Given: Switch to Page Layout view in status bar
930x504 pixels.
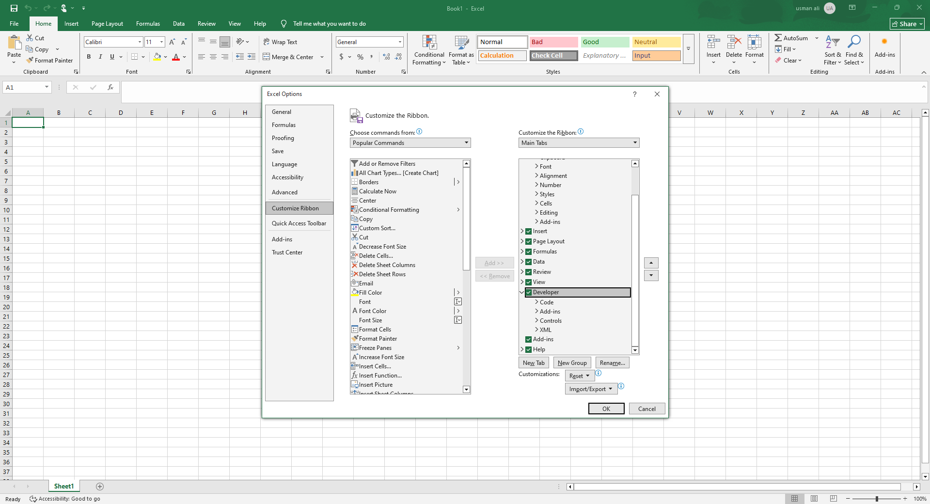Looking at the screenshot, I should tap(814, 499).
